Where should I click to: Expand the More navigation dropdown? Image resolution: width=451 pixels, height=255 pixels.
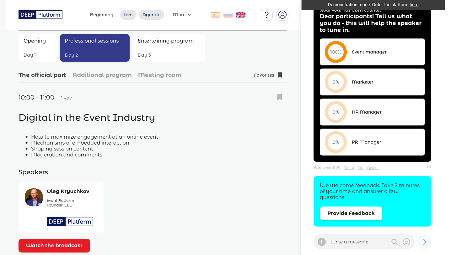click(182, 15)
